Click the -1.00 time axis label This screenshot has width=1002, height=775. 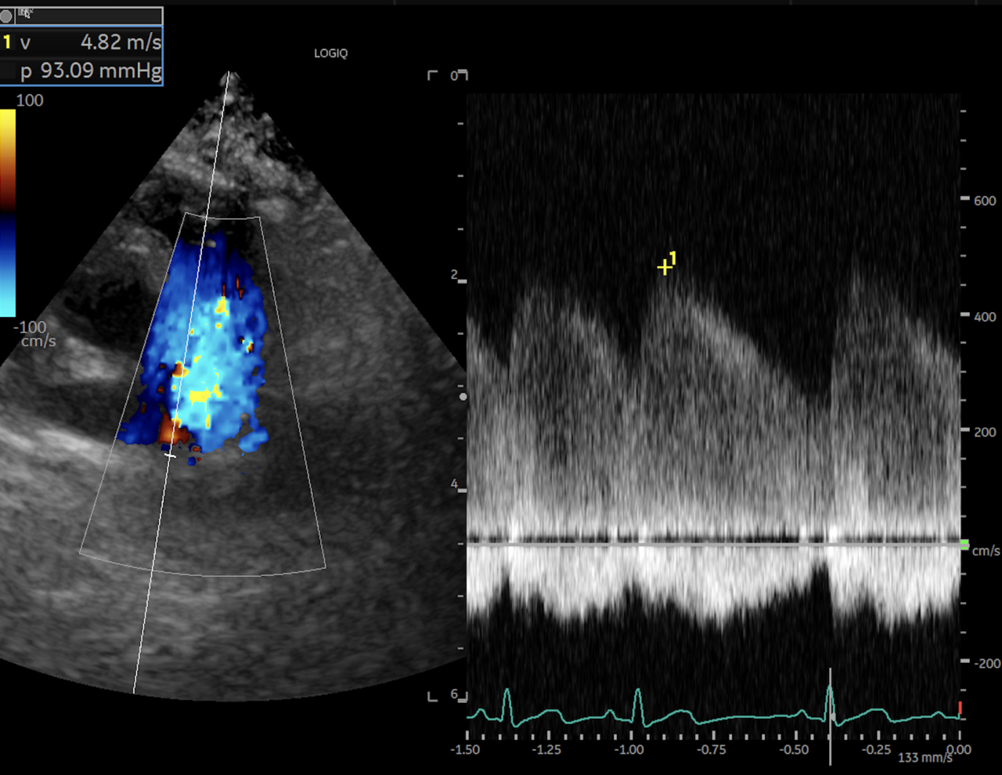click(629, 750)
